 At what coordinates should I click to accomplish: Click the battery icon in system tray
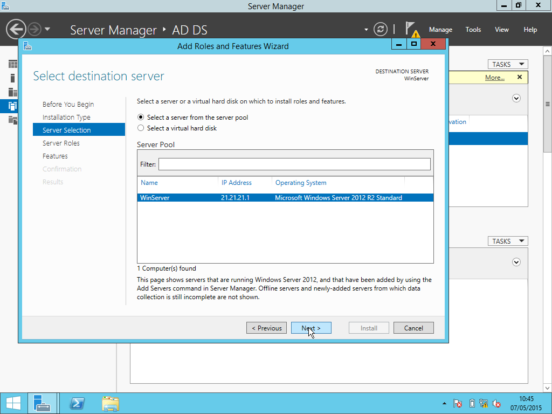[472, 403]
